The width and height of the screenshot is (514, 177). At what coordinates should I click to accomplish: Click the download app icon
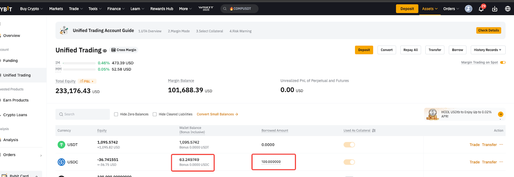click(x=494, y=9)
